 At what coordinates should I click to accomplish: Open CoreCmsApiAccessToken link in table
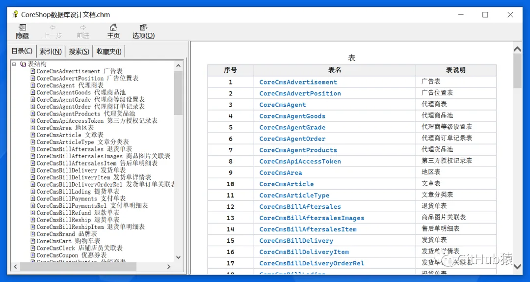300,162
